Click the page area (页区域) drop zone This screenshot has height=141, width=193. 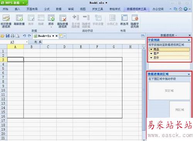click(169, 91)
